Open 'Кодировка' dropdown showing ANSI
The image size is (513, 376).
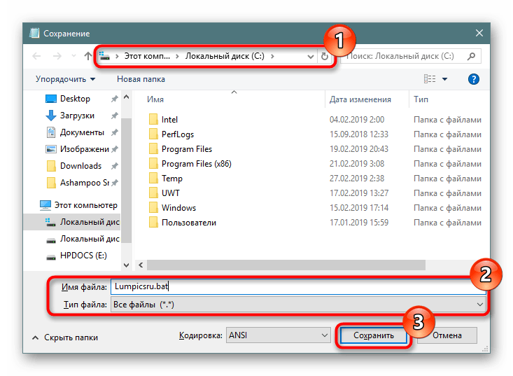278,335
